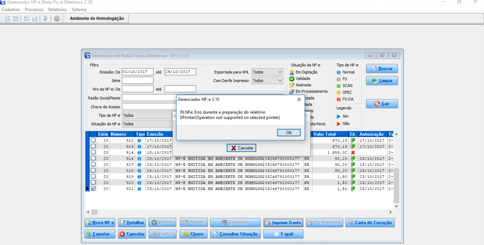Check the checkbox for NF-e 912
484x245 pixels.
(x=93, y=140)
